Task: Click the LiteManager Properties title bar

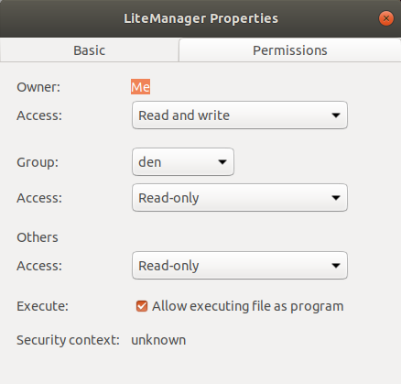Action: pos(200,18)
